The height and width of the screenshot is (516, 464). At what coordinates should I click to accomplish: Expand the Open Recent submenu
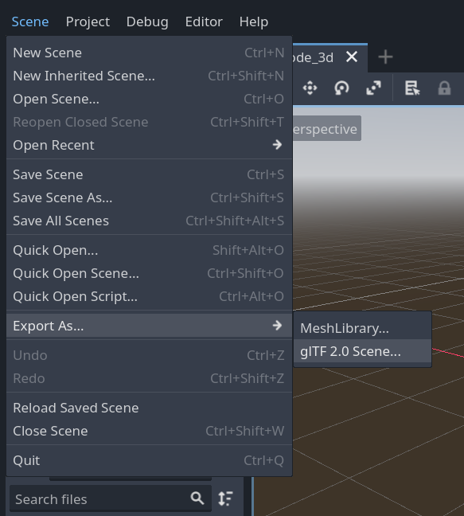[150, 145]
